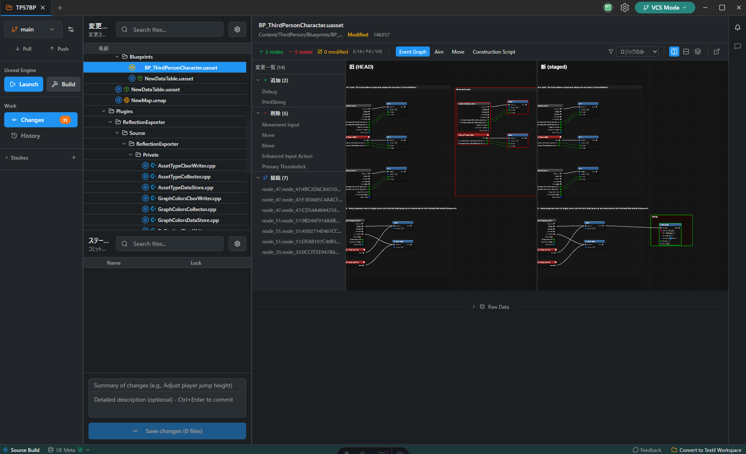Switch to side-by-side diff view
This screenshot has height=454, width=746.
click(x=674, y=52)
